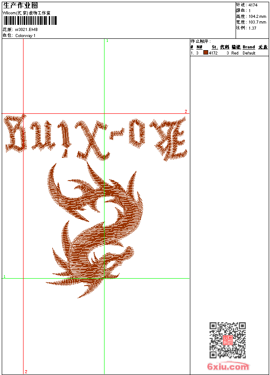Click the gothic embroidered lettering
The height and width of the screenshot is (375, 270).
click(x=95, y=136)
